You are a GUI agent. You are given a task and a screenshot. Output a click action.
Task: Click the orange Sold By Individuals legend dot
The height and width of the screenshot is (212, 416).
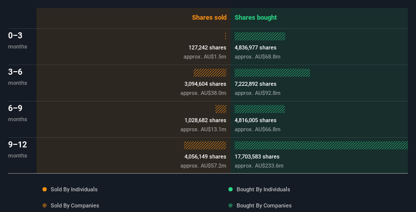(x=45, y=189)
